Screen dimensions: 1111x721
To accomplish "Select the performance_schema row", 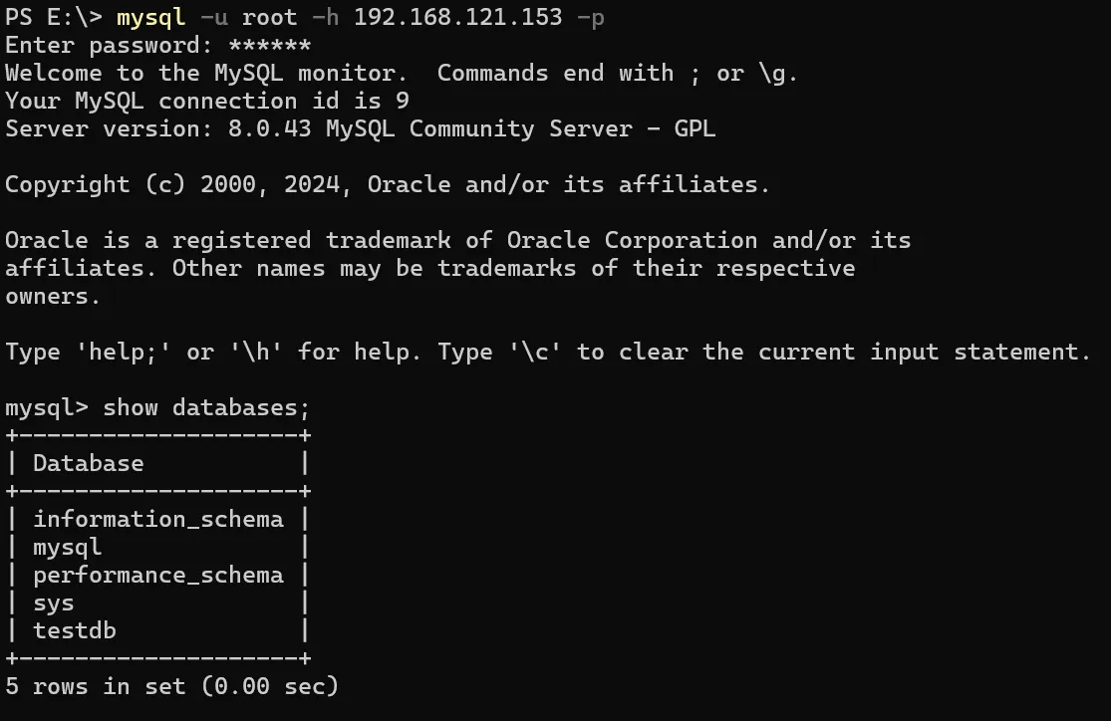I will pyautogui.click(x=157, y=576).
